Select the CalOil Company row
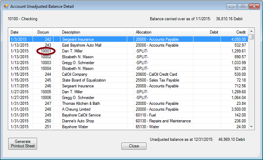This screenshot has height=160, width=263. click(x=129, y=74)
